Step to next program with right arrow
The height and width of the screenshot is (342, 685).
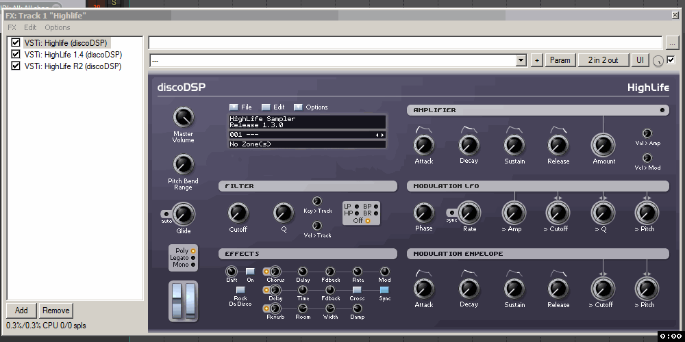383,135
